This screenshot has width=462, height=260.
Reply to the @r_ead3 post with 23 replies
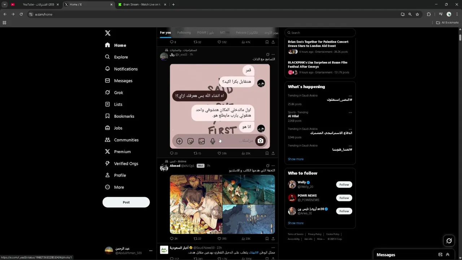174,153
